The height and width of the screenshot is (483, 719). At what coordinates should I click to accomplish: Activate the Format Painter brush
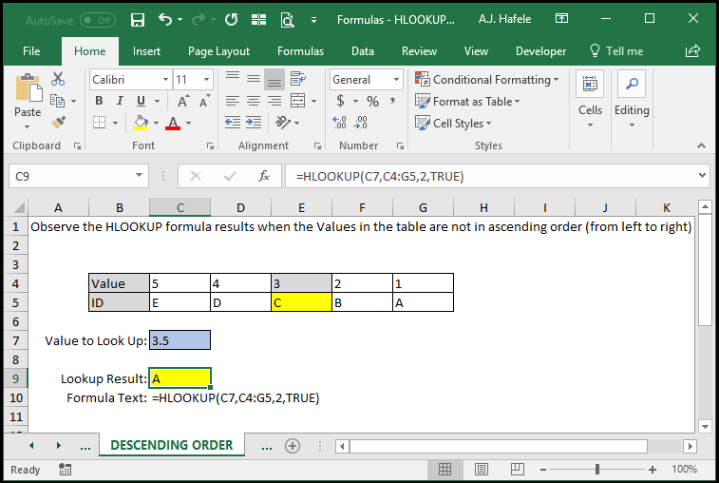(58, 122)
